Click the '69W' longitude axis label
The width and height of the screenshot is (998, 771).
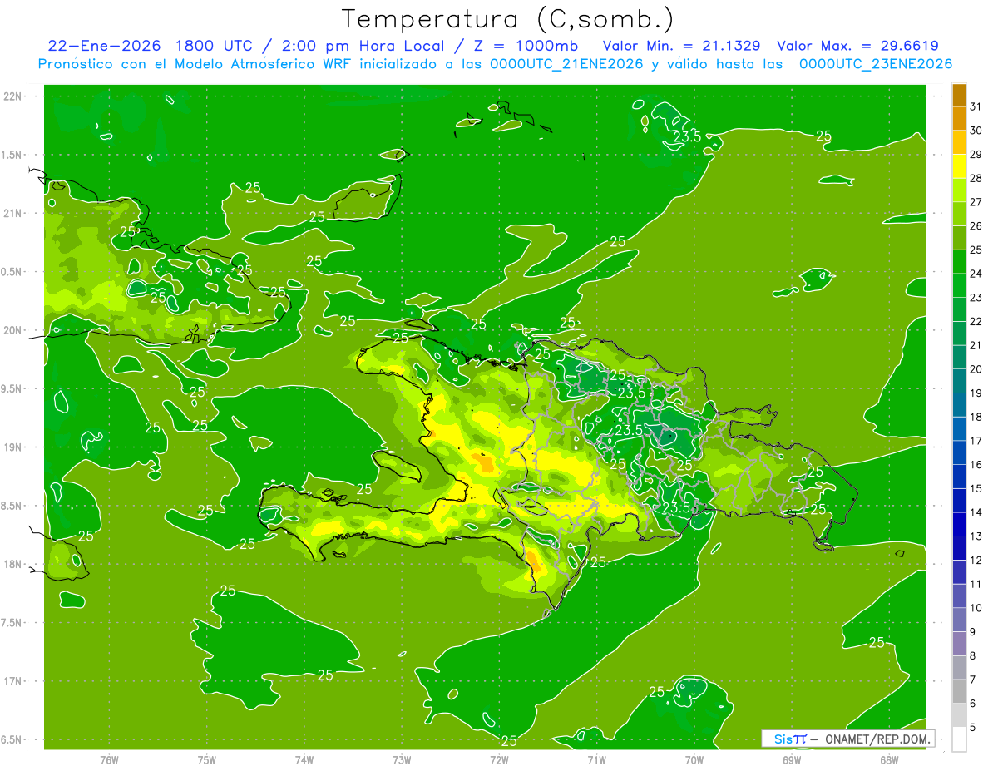click(792, 760)
